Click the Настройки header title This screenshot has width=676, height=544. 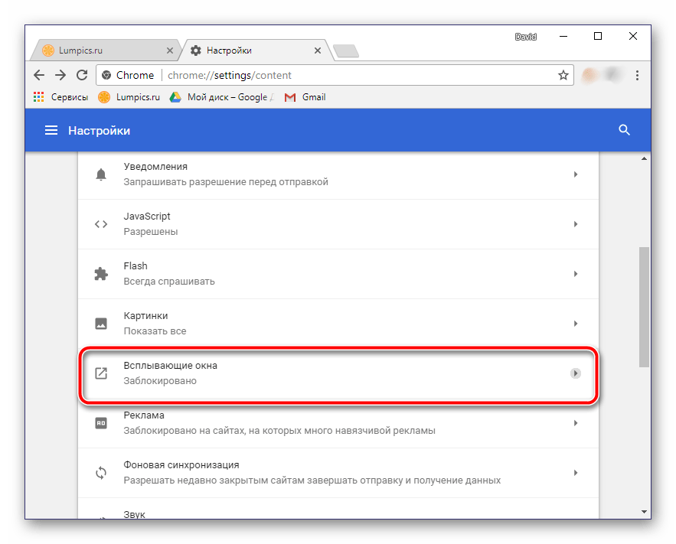(x=100, y=131)
